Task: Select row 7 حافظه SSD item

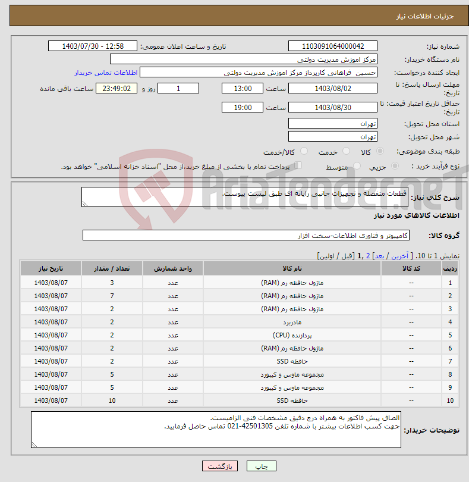Action: click(292, 362)
